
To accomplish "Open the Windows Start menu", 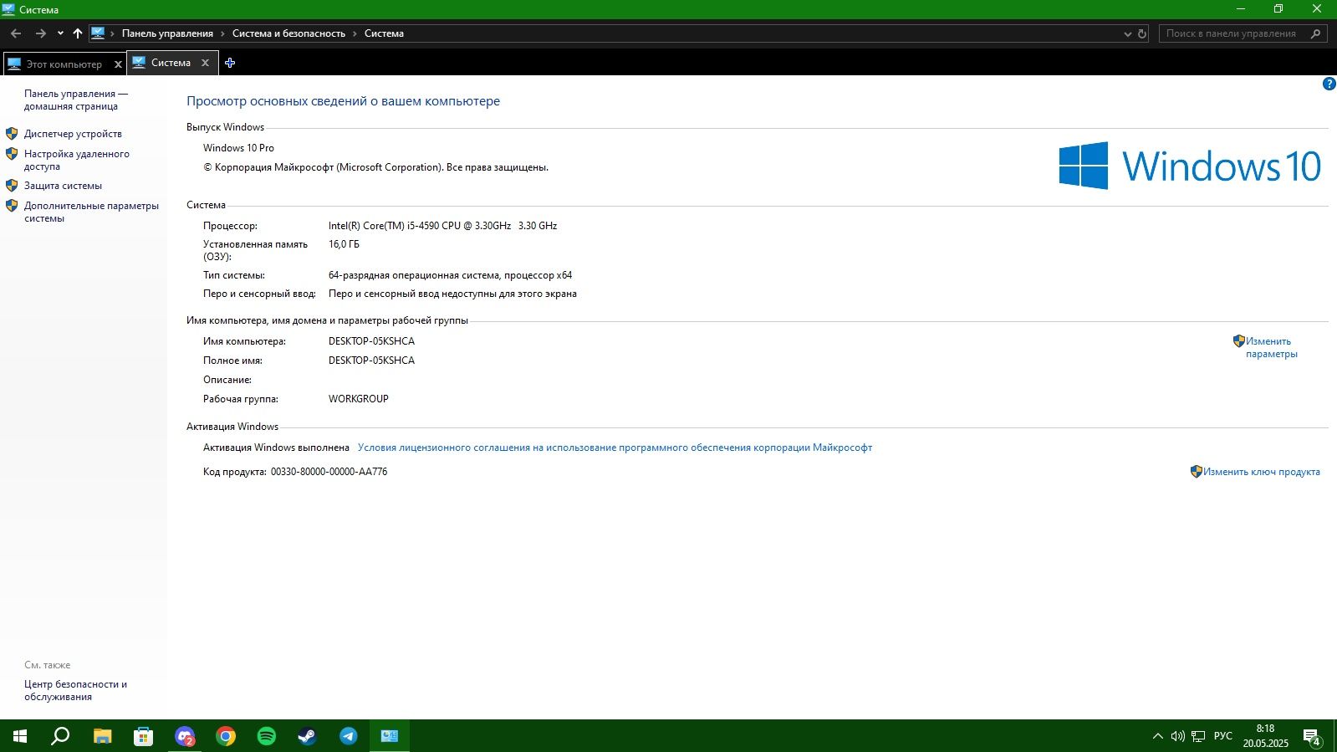I will coord(20,736).
